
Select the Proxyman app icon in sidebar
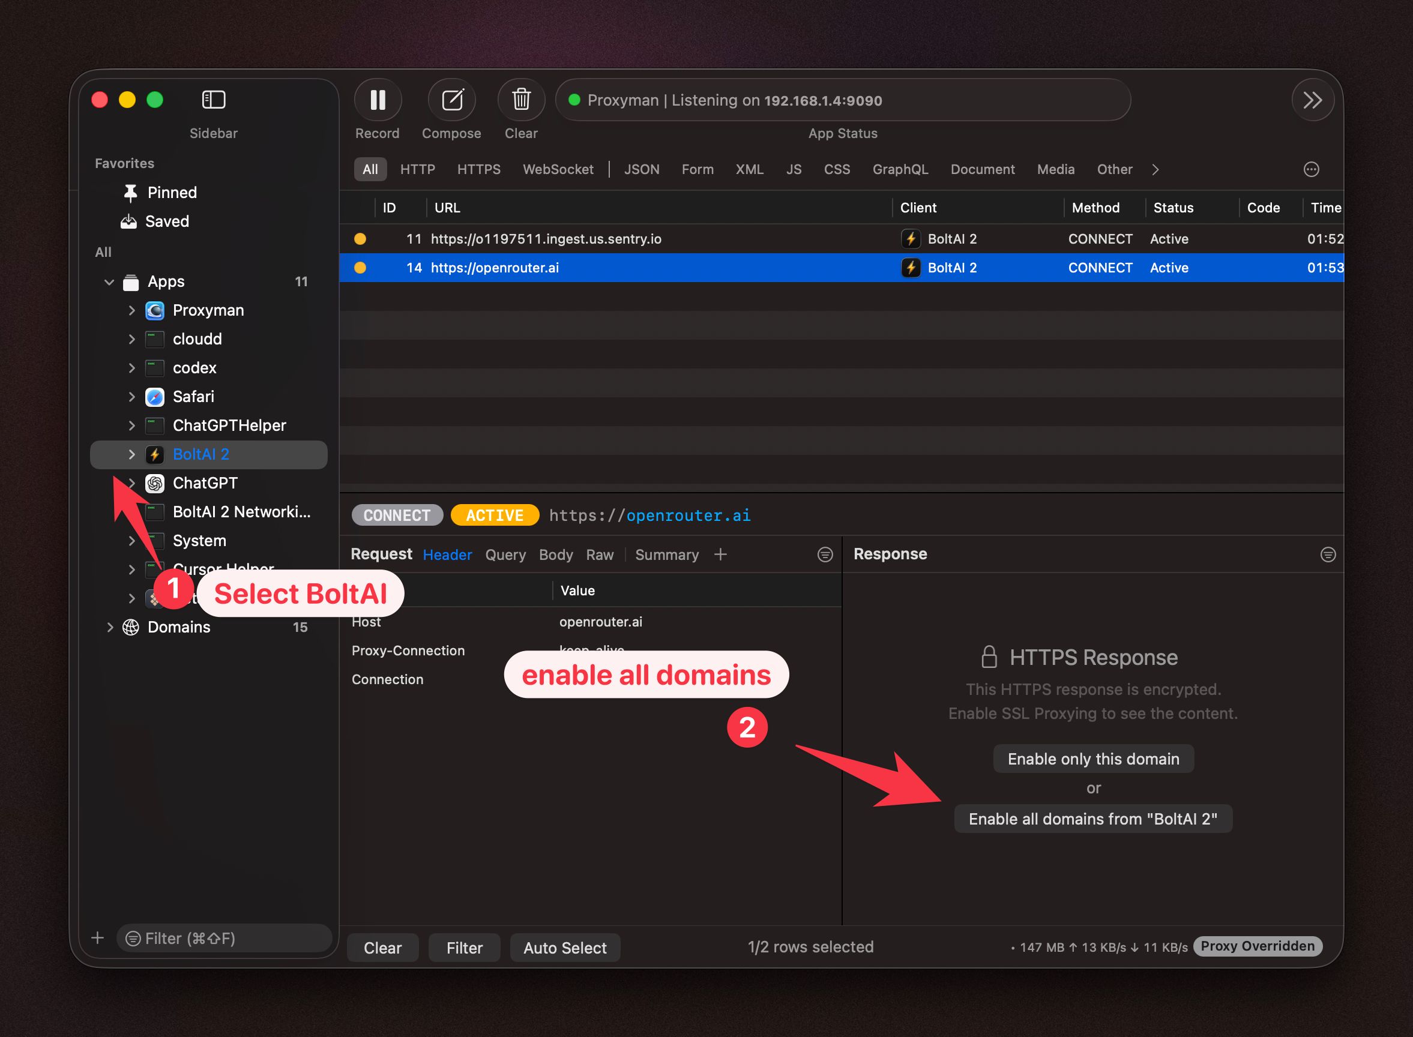[x=155, y=311]
